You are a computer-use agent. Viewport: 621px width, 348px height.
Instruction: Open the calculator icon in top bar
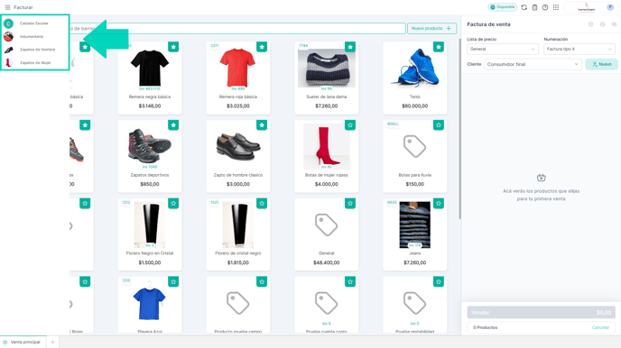point(534,7)
